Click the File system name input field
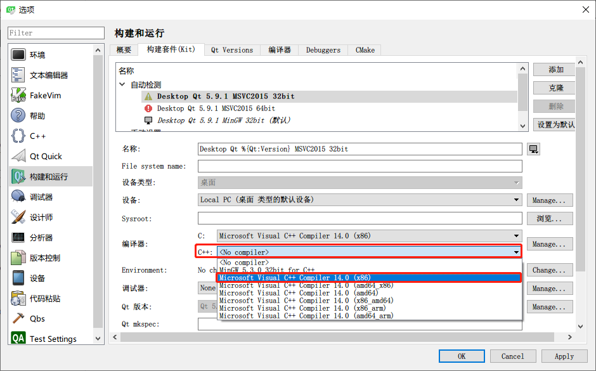Viewport: 596px width, 371px height. [x=360, y=166]
